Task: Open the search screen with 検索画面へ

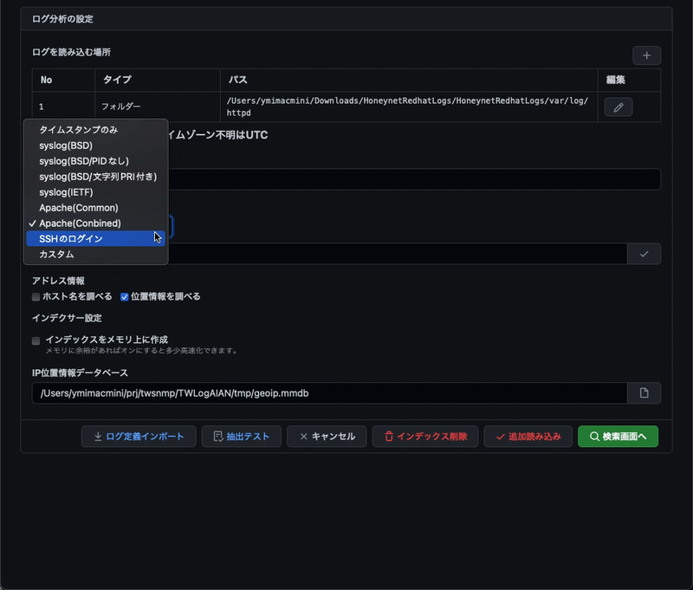Action: 618,437
